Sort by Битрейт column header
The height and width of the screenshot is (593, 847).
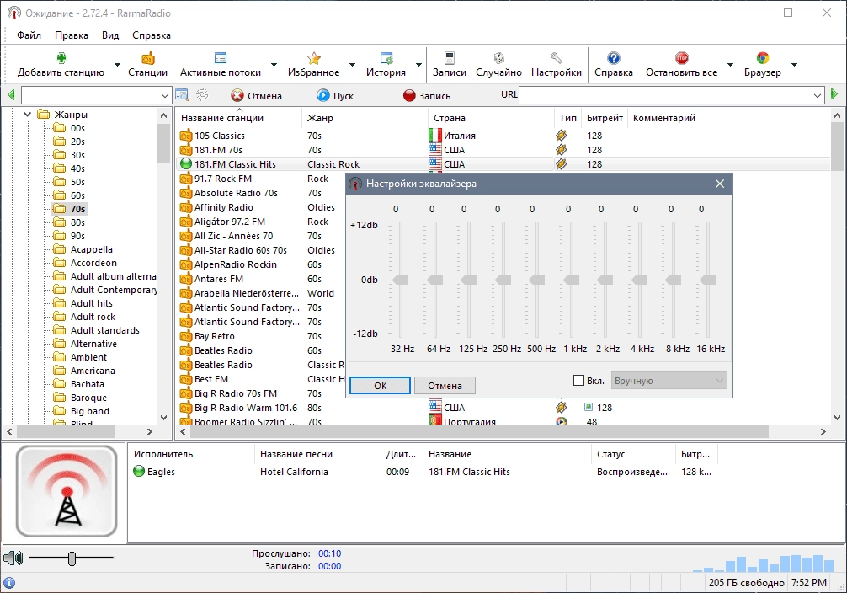point(605,118)
